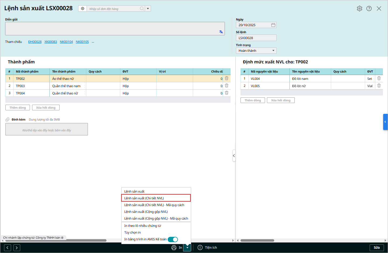Click the help question mark icon
Viewport: 388px width, 253px height.
pyautogui.click(x=369, y=9)
